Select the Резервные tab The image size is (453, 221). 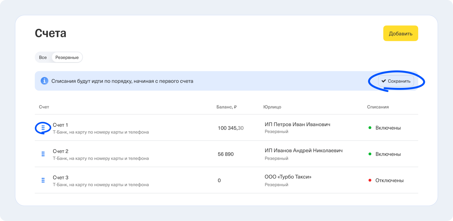67,58
